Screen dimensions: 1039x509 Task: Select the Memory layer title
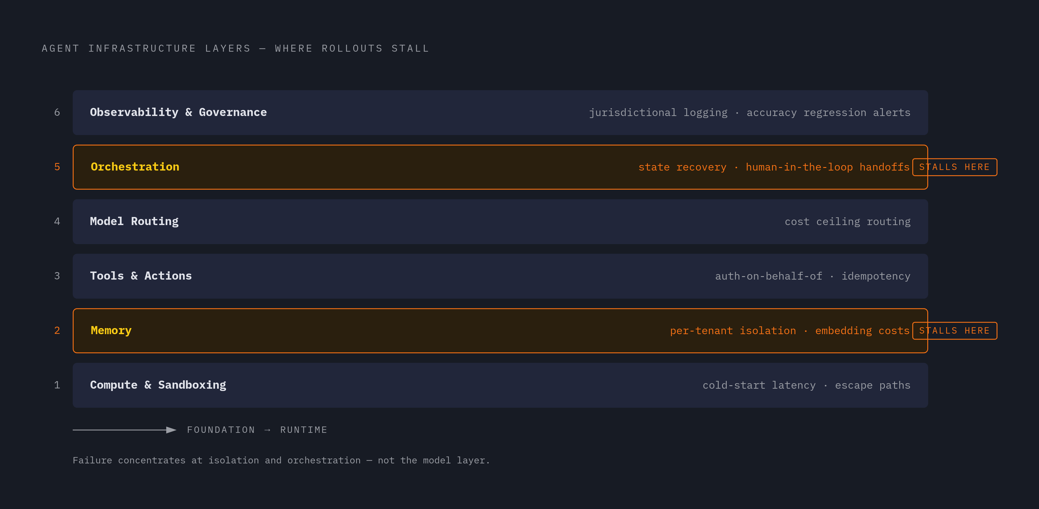click(111, 331)
